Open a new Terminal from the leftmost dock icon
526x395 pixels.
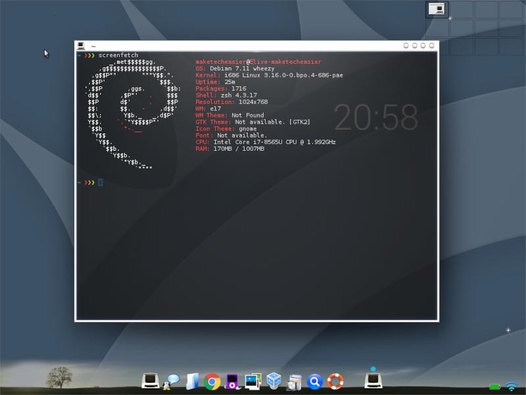pos(150,381)
